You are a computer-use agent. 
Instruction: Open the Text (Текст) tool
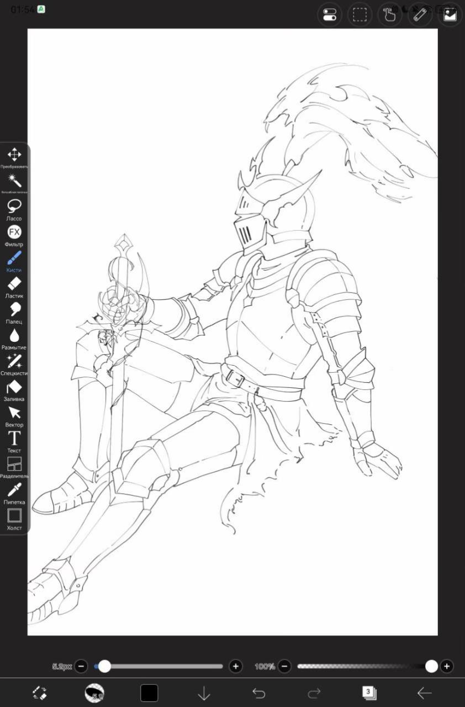tap(14, 441)
